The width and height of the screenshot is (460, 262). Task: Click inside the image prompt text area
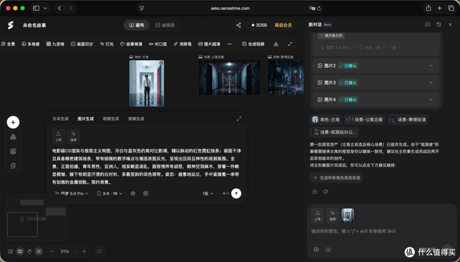point(147,166)
